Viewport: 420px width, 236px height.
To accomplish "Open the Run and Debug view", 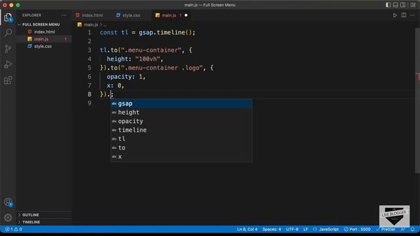I will (8, 64).
